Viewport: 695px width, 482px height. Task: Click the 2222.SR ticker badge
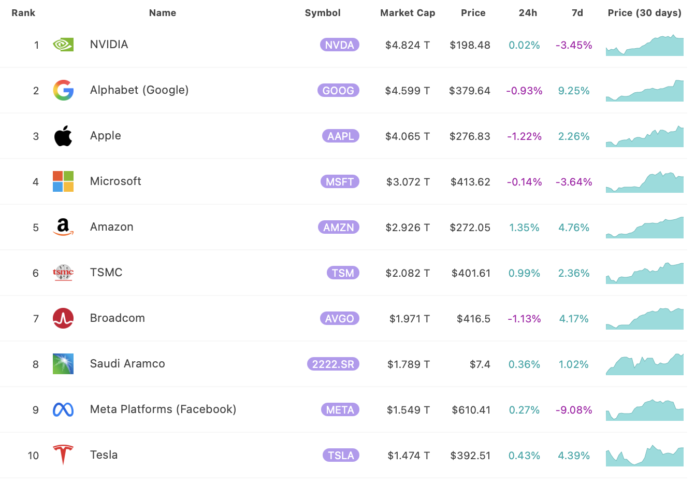[333, 364]
